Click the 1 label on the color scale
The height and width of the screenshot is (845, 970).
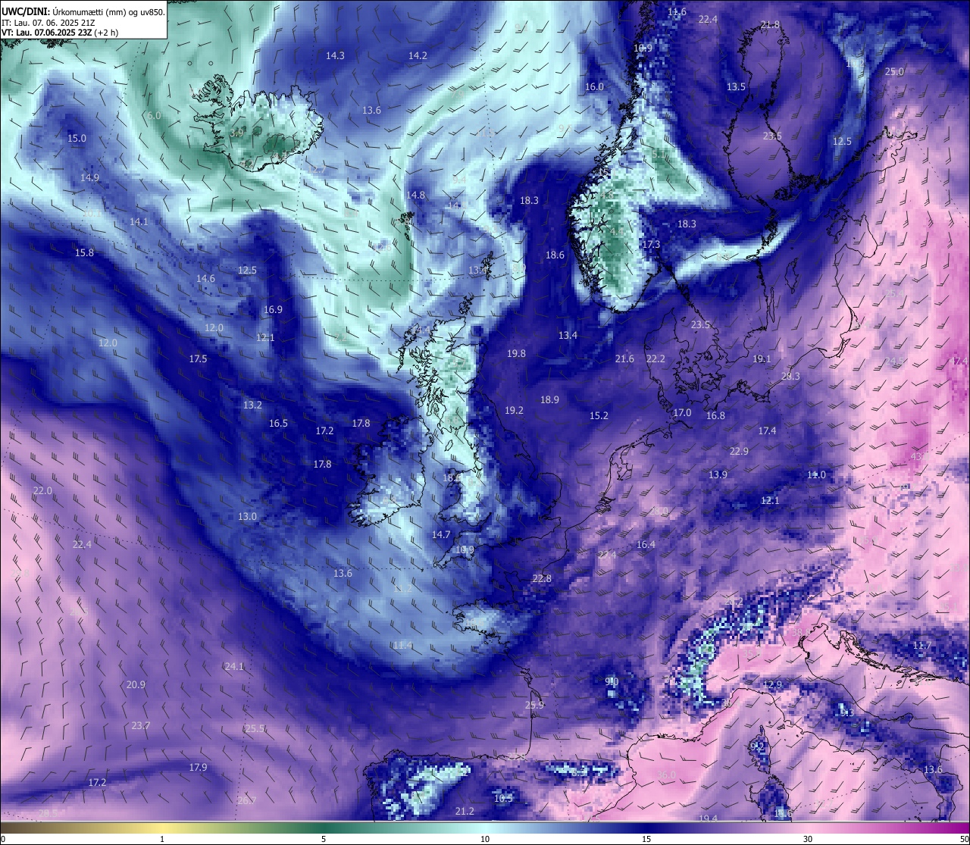[162, 839]
